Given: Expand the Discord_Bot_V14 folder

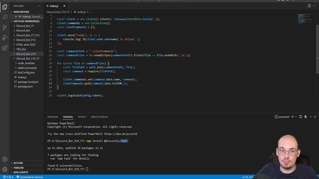Looking at the screenshot, I should (26, 54).
